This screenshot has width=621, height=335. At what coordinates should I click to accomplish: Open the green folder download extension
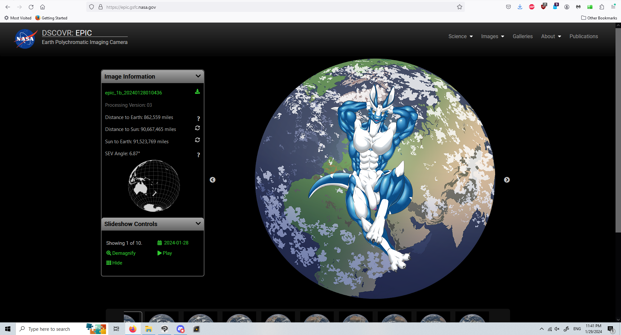(590, 7)
